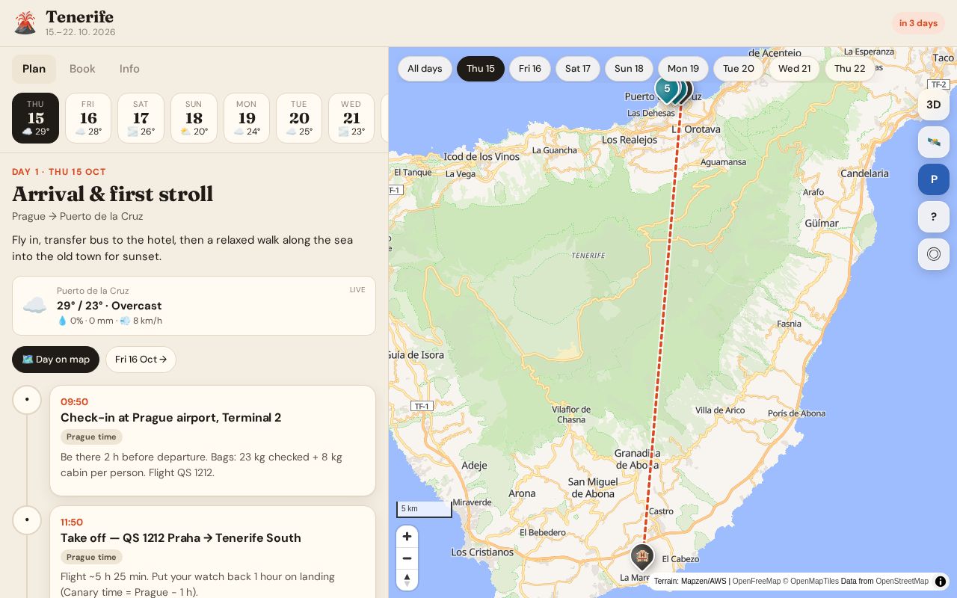This screenshot has width=957, height=598.
Task: Filter map to Mon 19
Action: pos(683,69)
